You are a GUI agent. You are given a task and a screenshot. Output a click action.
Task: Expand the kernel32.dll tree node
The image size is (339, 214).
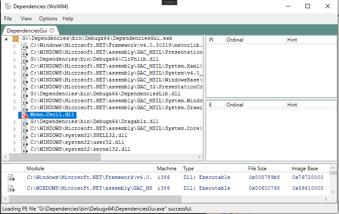pyautogui.click(x=15, y=149)
